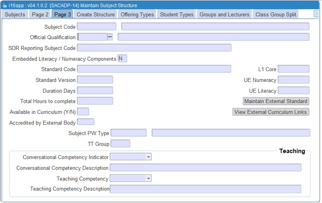Click the i16app window icon in title bar
322x203 pixels.
point(5,6)
